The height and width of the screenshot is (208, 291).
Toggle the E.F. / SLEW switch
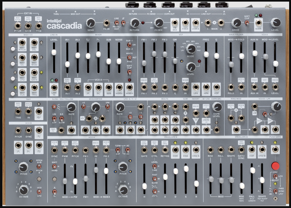tap(62, 119)
